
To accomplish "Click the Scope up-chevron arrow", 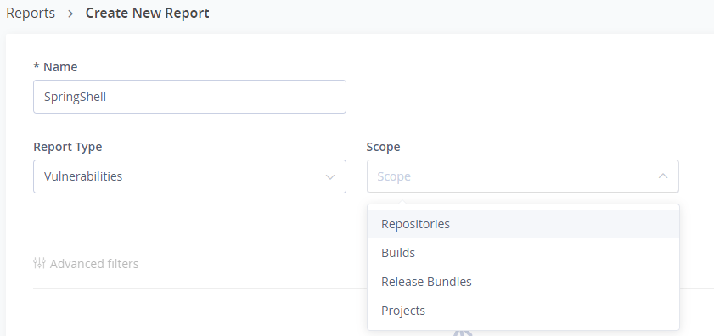I will (663, 176).
